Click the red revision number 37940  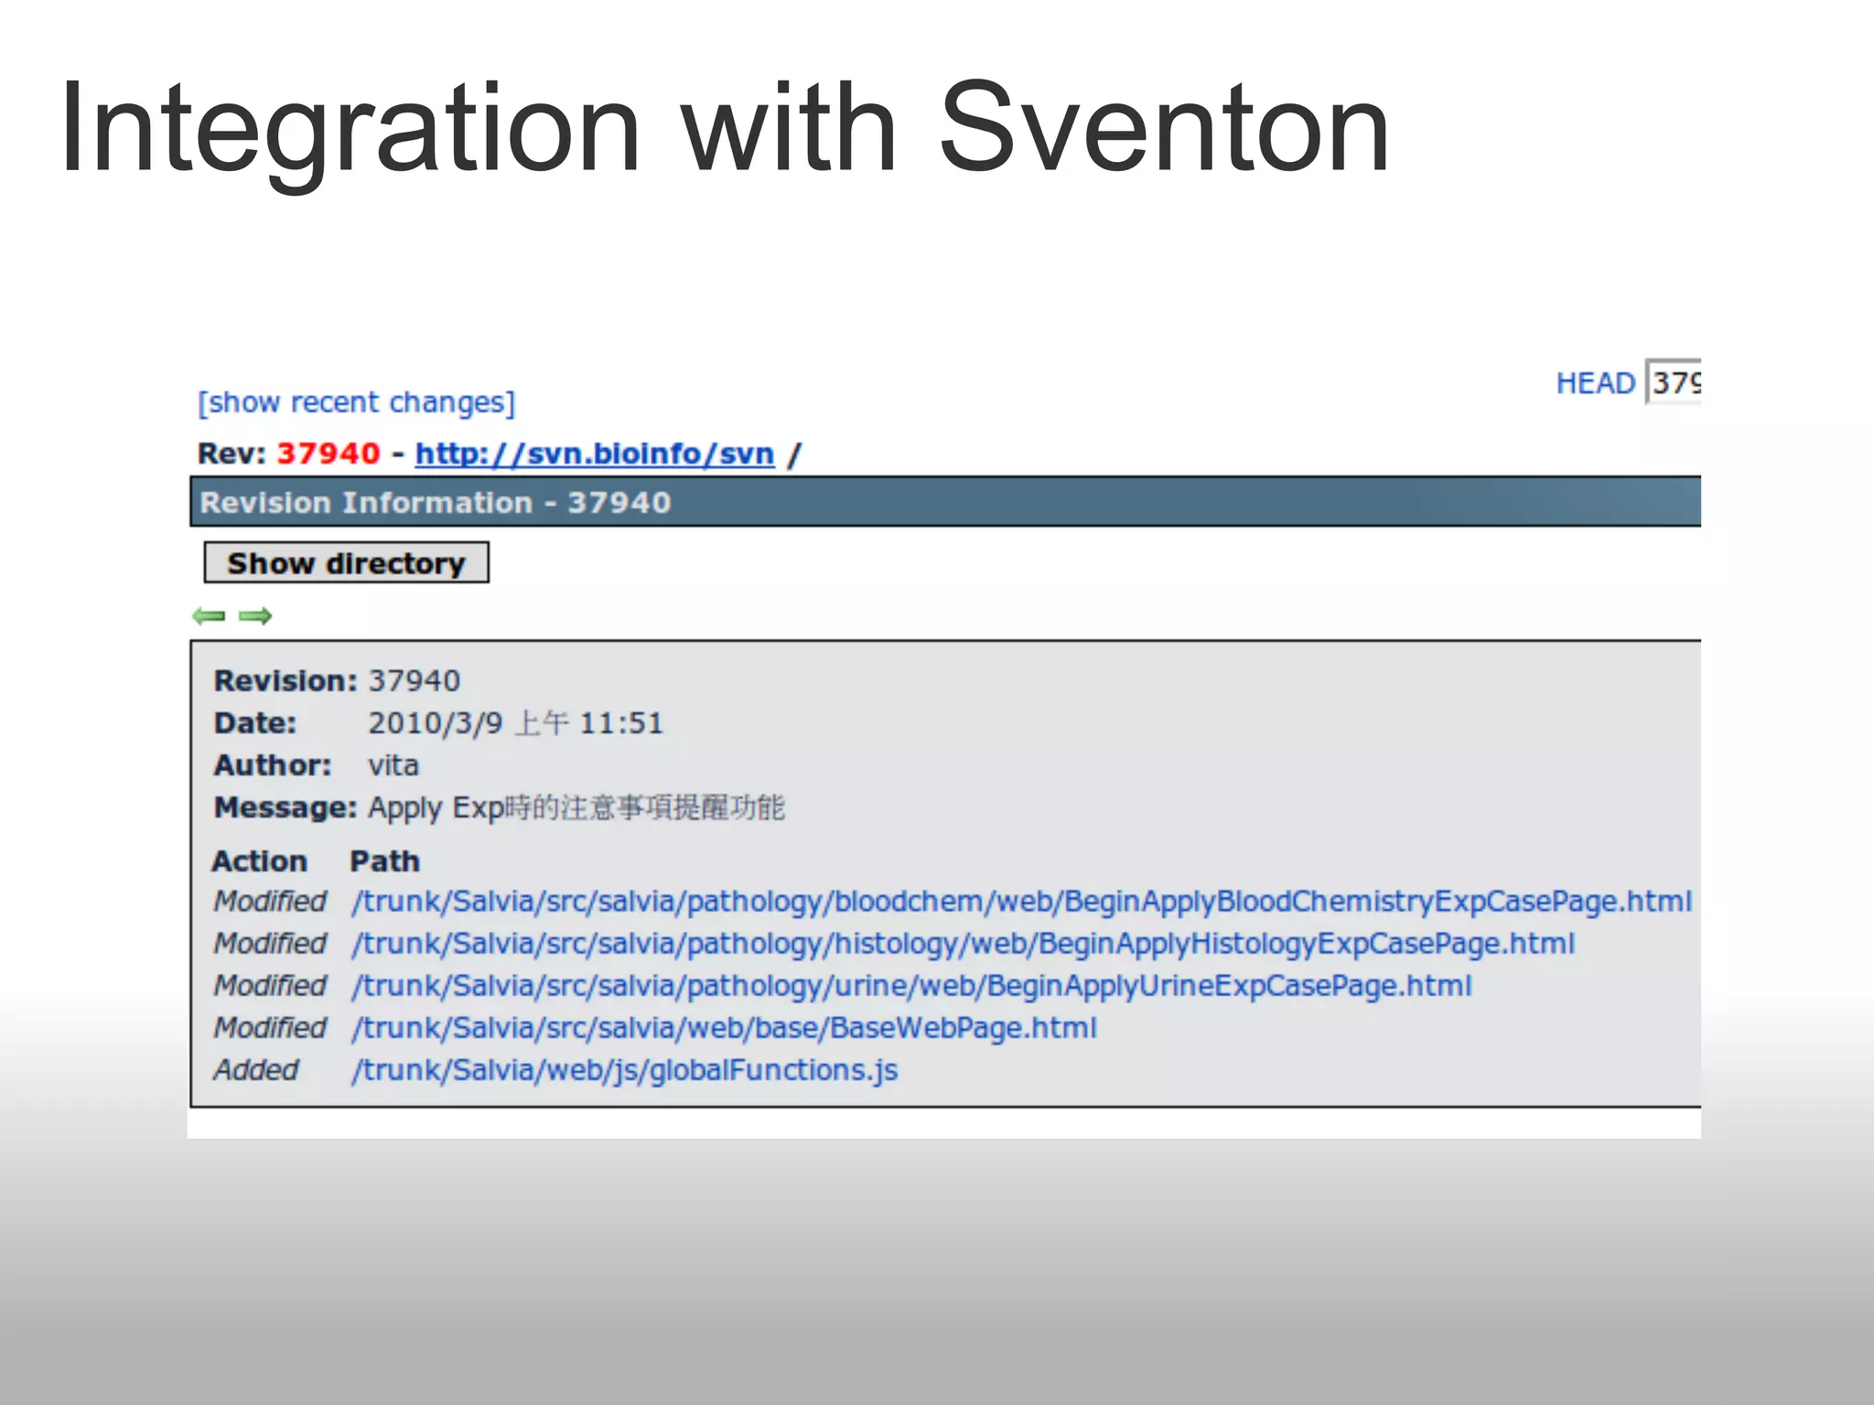328,454
